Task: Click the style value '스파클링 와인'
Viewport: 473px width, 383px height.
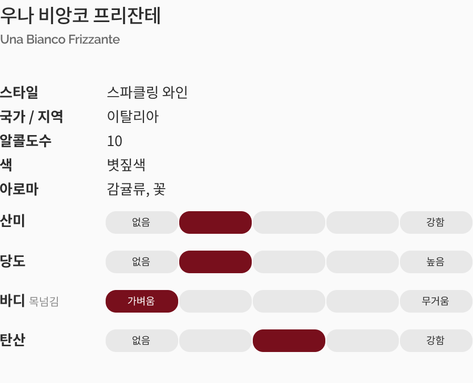Action: pos(147,92)
